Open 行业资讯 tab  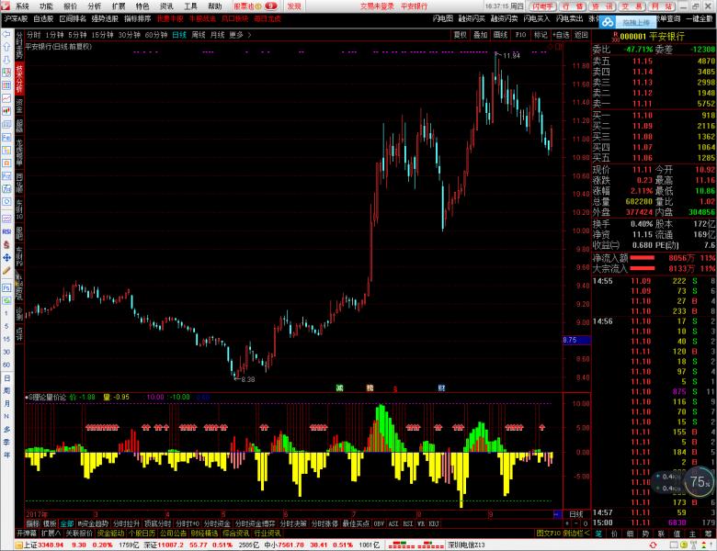click(267, 534)
